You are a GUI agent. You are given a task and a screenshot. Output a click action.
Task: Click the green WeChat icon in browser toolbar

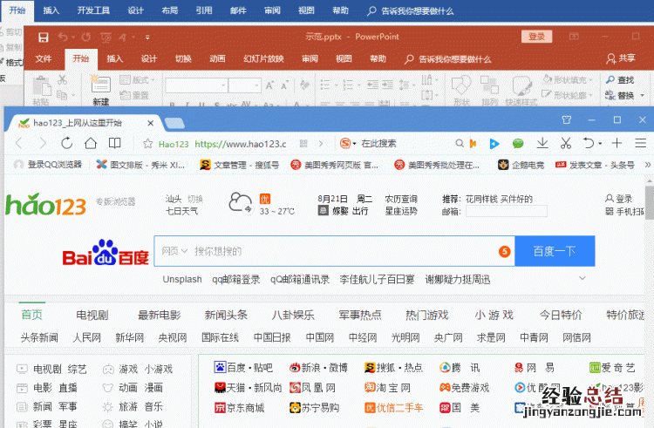(x=518, y=144)
